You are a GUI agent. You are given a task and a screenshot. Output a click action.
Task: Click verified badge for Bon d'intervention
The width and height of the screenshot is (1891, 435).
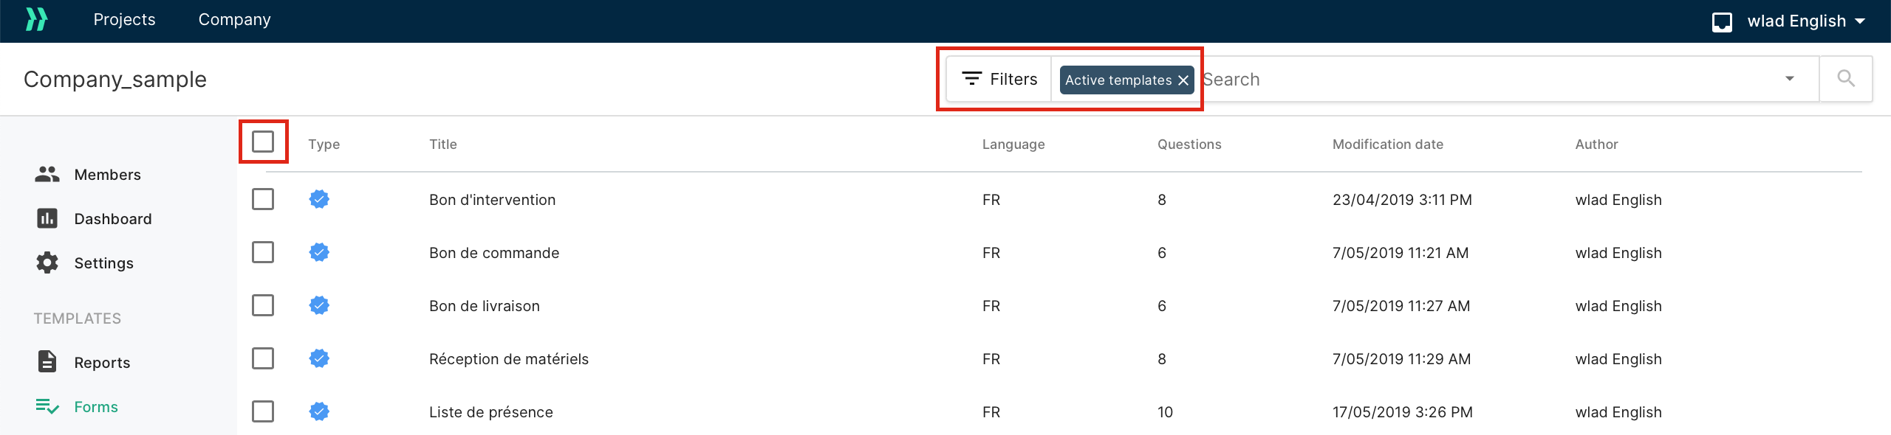tap(319, 199)
